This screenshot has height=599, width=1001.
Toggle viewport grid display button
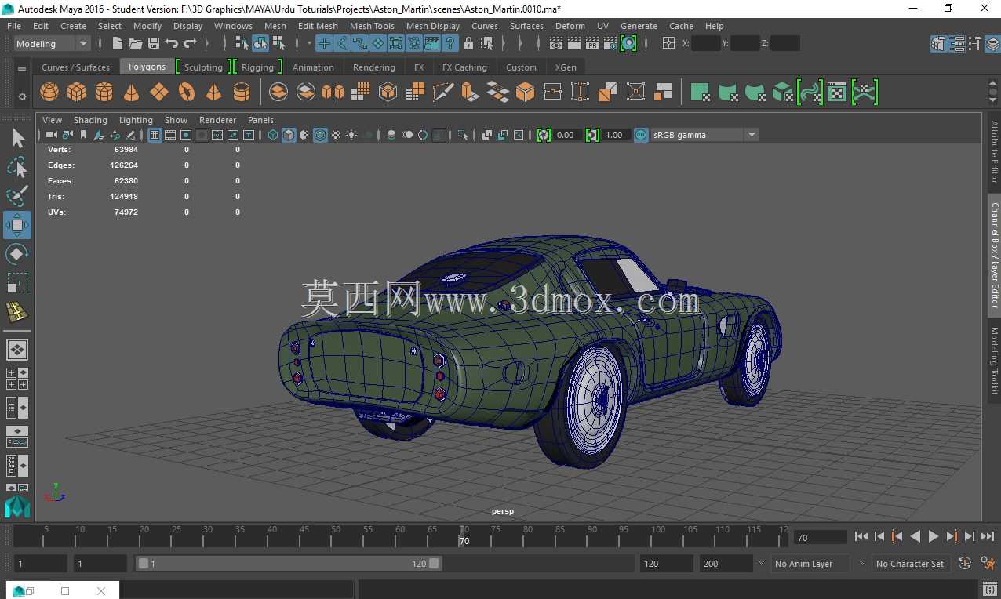(x=155, y=135)
